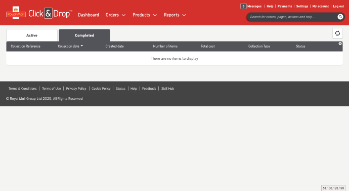The height and width of the screenshot is (191, 349).
Task: Expand the Products menu
Action: [x=145, y=15]
